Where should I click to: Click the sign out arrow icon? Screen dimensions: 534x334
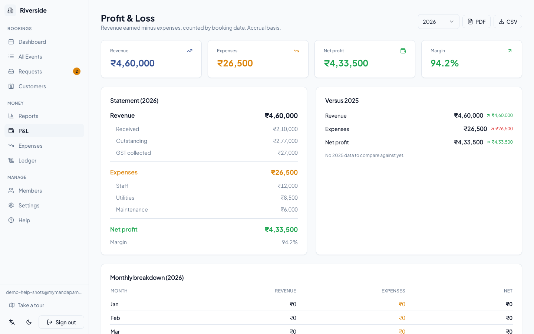50,322
